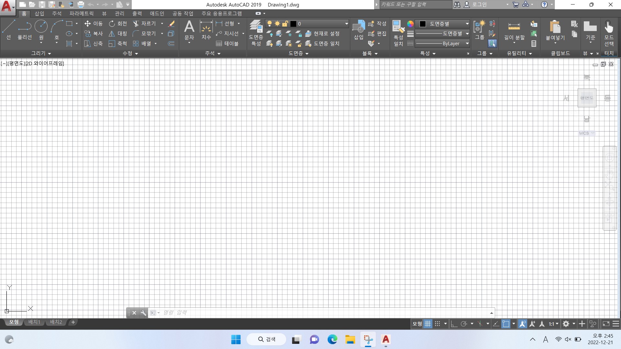Select the 문자 (Text) tool

189,30
